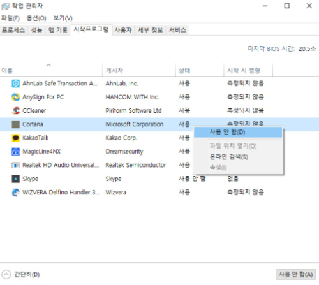319x285 pixels.
Task: Click the Task Manager title bar icon
Action: 5,6
